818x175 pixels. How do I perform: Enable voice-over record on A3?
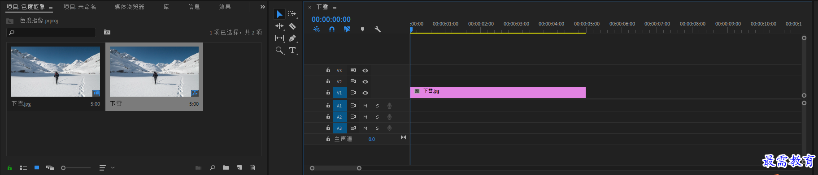tap(389, 128)
